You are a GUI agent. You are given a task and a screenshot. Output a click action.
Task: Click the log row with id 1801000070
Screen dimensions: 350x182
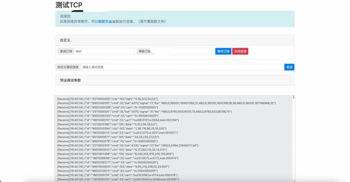pos(118,120)
